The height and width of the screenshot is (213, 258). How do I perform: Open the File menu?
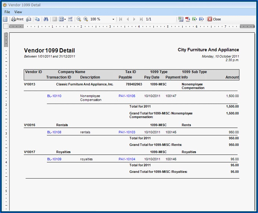pyautogui.click(x=7, y=12)
